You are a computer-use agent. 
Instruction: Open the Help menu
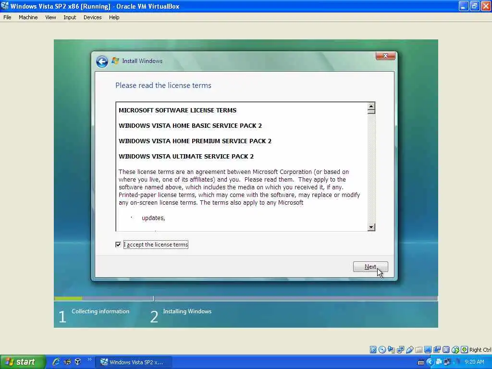[x=114, y=17]
